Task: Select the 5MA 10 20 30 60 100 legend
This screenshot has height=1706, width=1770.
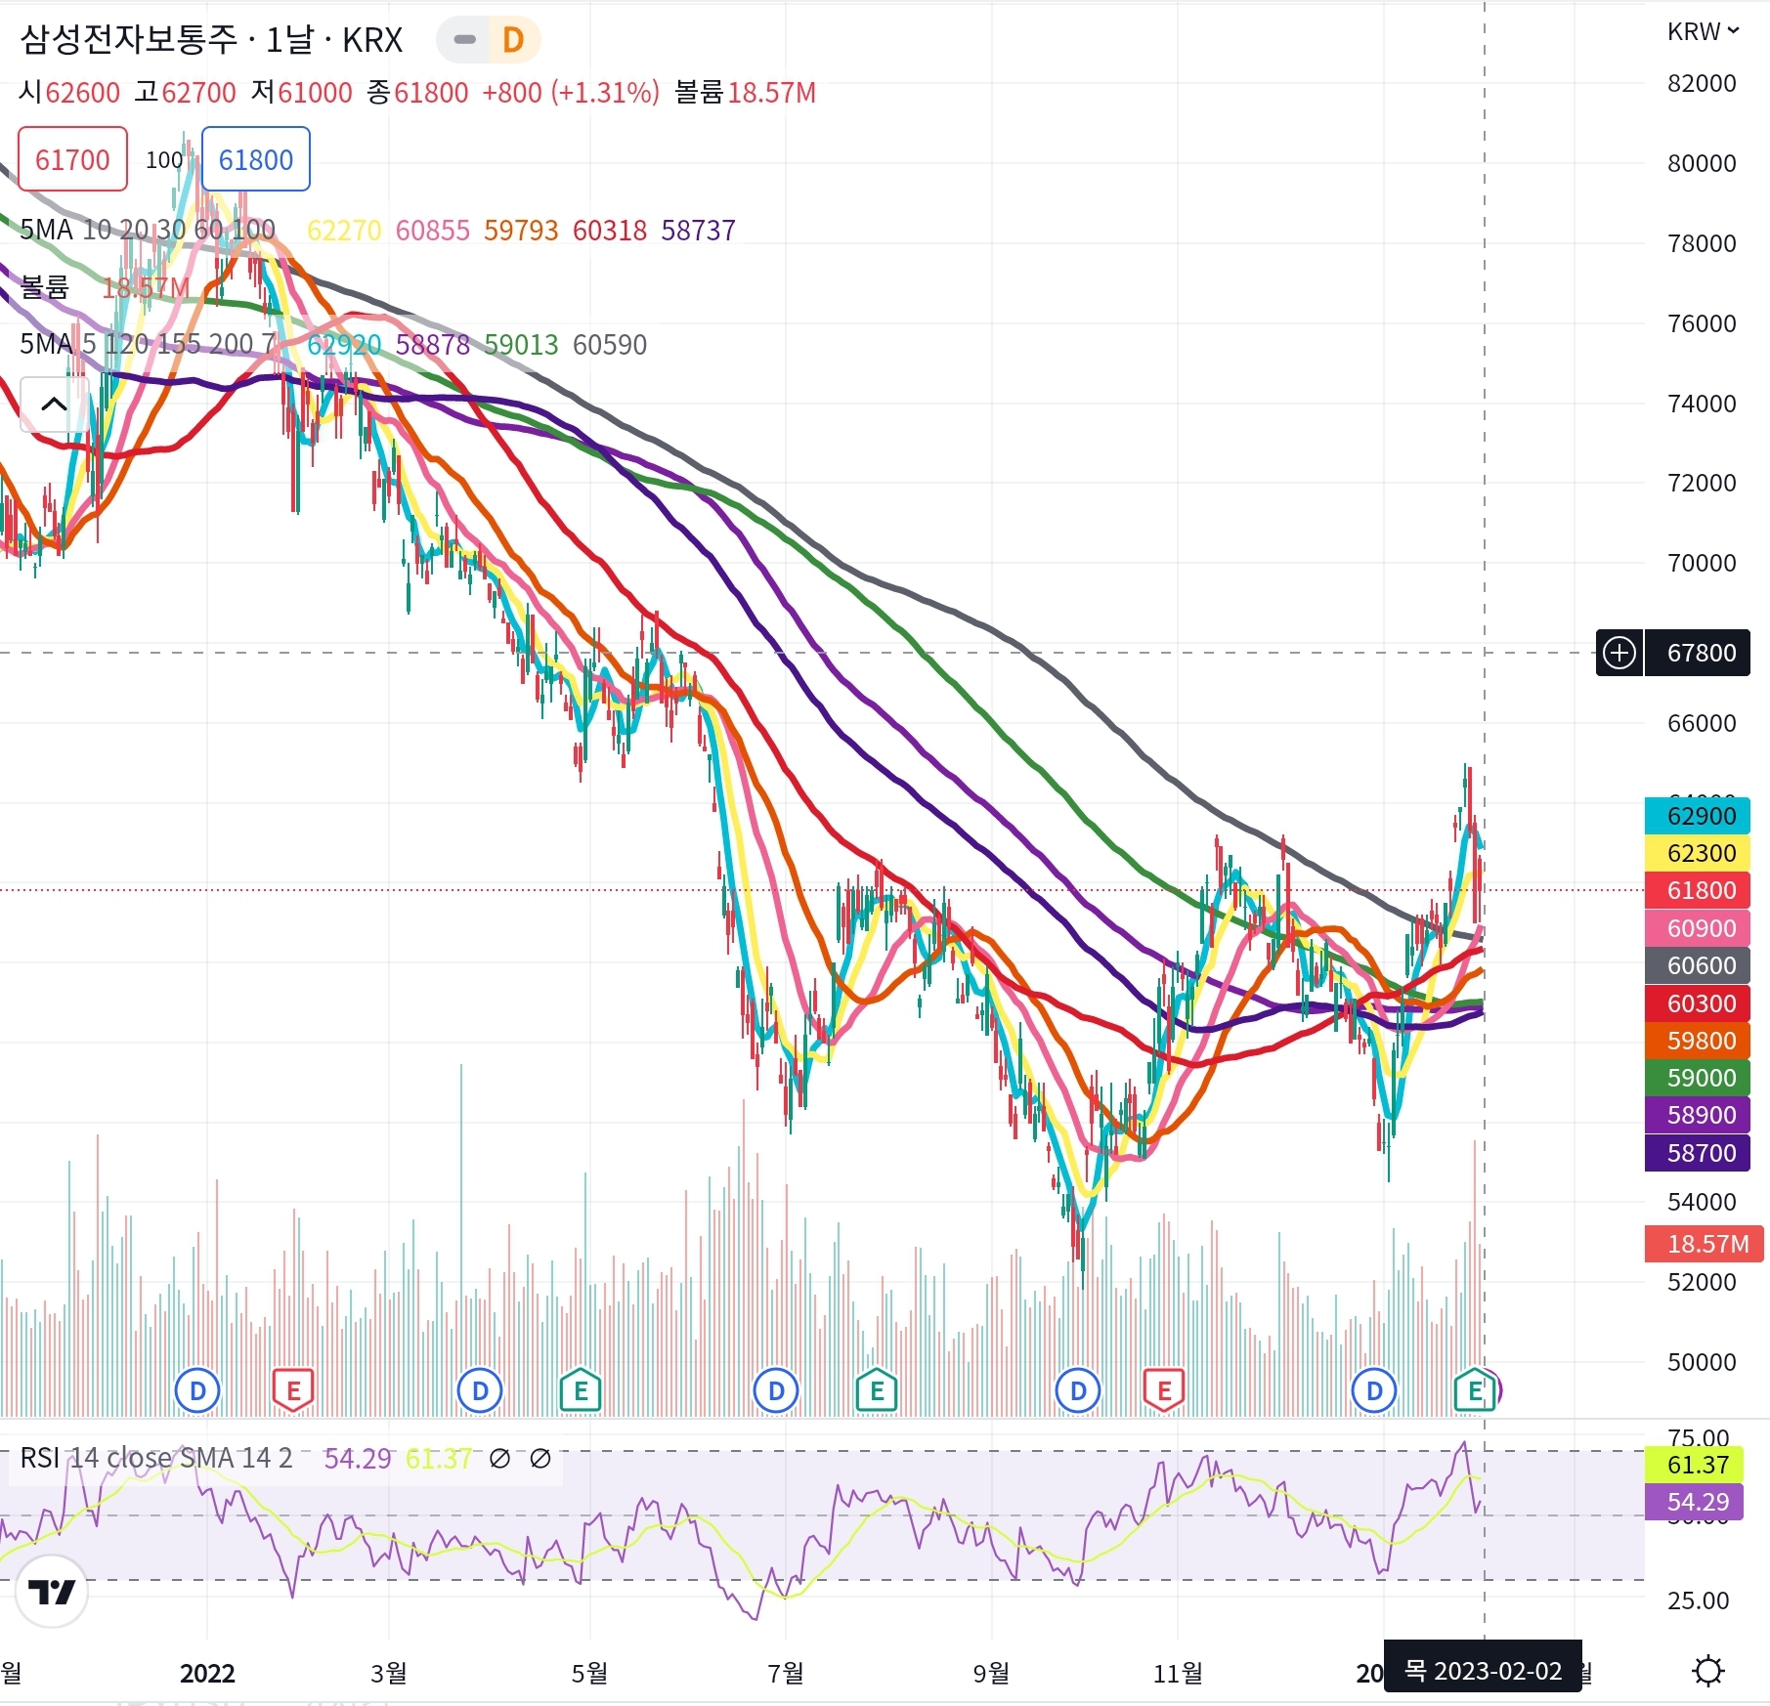Action: 148,231
